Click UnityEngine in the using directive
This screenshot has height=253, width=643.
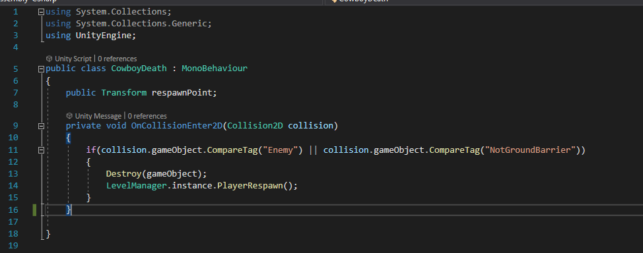(x=104, y=35)
